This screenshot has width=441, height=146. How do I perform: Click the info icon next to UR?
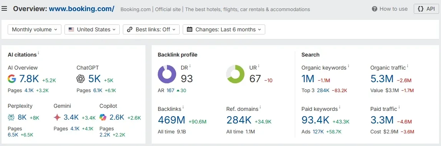[258, 66]
